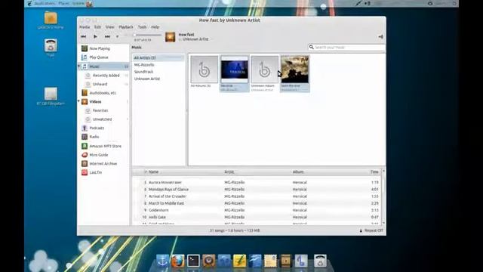Open the Repeat Off dropdown
483x272 pixels.
click(371, 230)
